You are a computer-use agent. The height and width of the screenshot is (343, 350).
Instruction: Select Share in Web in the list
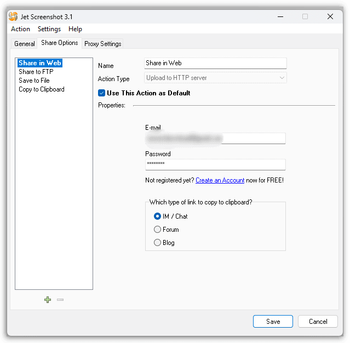pyautogui.click(x=40, y=63)
